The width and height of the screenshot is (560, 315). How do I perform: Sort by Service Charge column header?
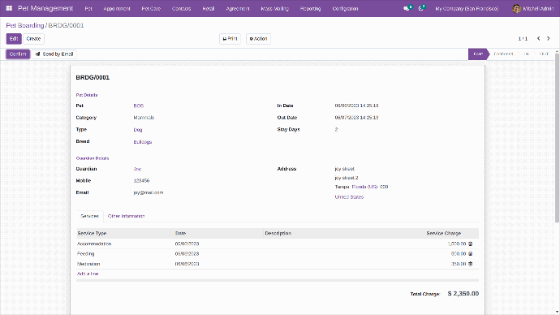point(444,233)
